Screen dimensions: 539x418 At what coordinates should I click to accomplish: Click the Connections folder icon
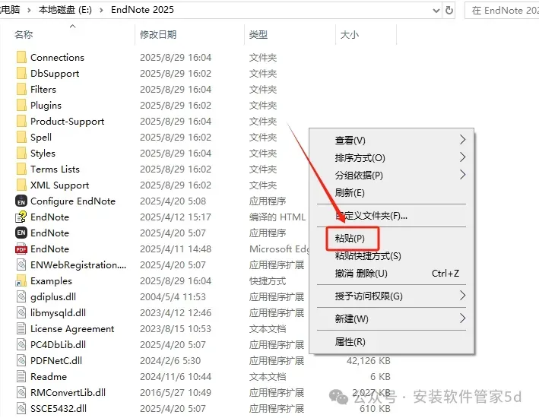(21, 57)
